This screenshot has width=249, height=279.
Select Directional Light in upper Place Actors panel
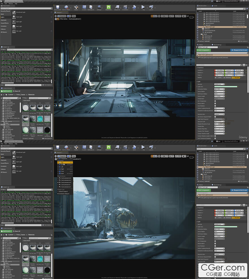click(x=32, y=12)
